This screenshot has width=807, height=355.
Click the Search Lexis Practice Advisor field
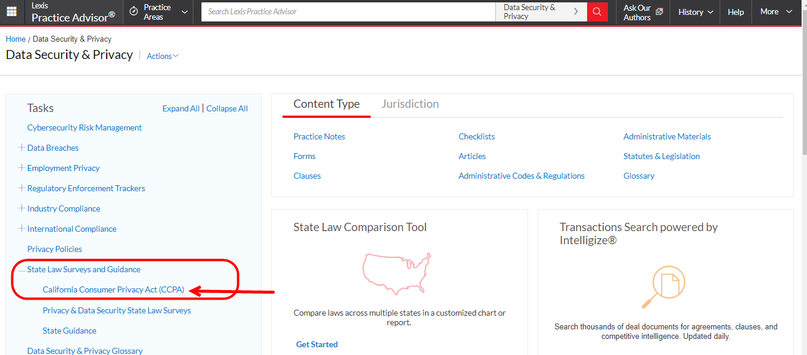[x=349, y=12]
